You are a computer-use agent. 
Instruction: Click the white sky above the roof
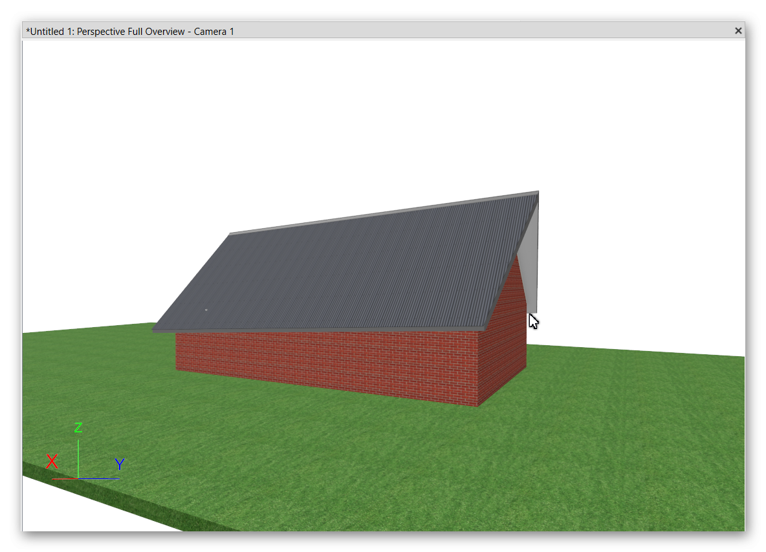tap(323, 129)
